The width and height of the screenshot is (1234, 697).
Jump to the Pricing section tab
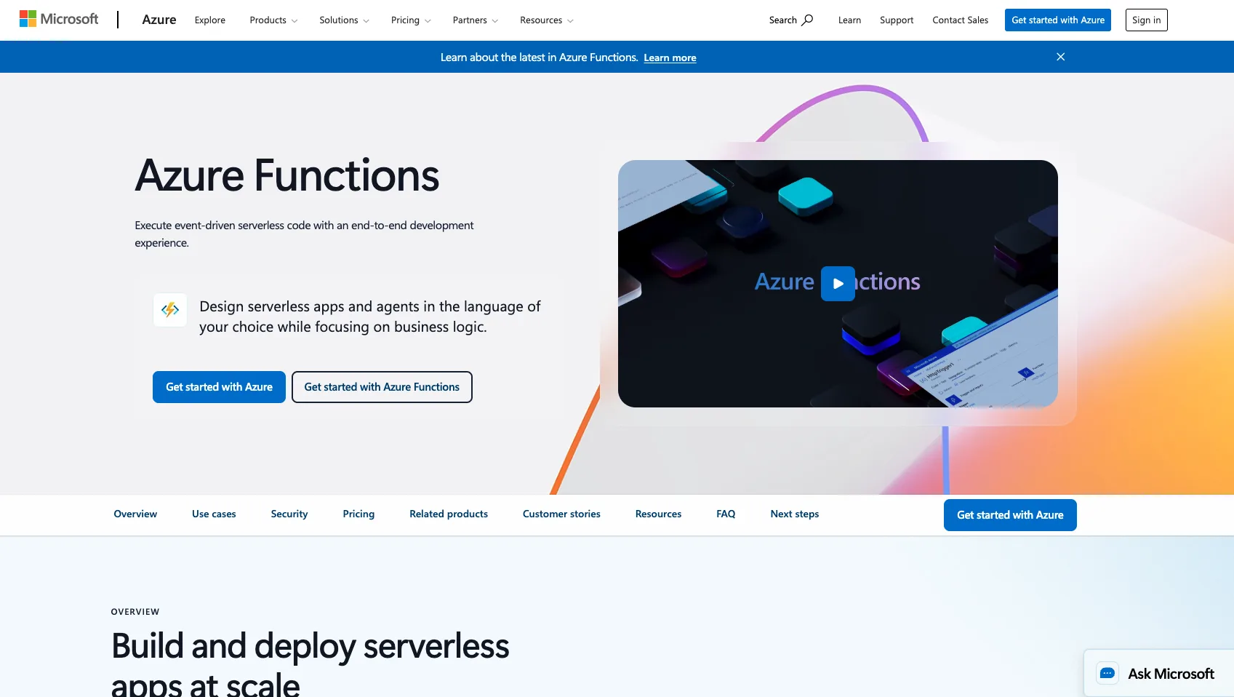pos(358,514)
